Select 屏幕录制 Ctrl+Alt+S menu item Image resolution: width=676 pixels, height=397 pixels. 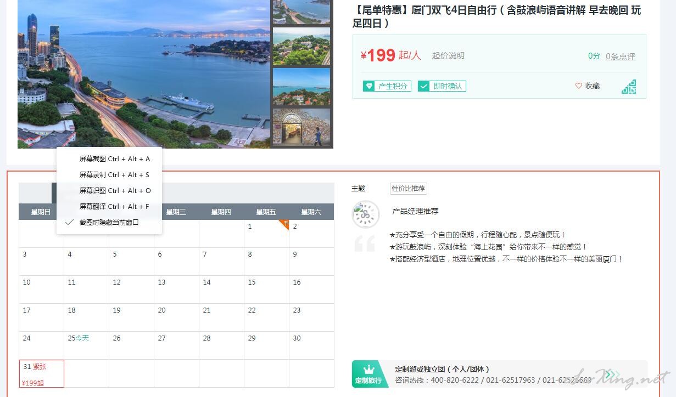pyautogui.click(x=109, y=175)
